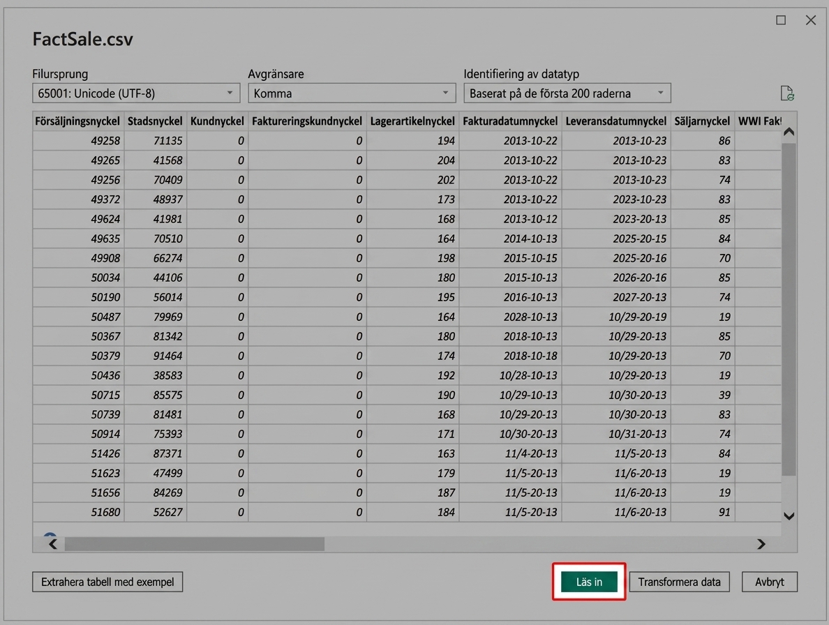Click cell value 50034
The height and width of the screenshot is (625, 829).
point(106,278)
